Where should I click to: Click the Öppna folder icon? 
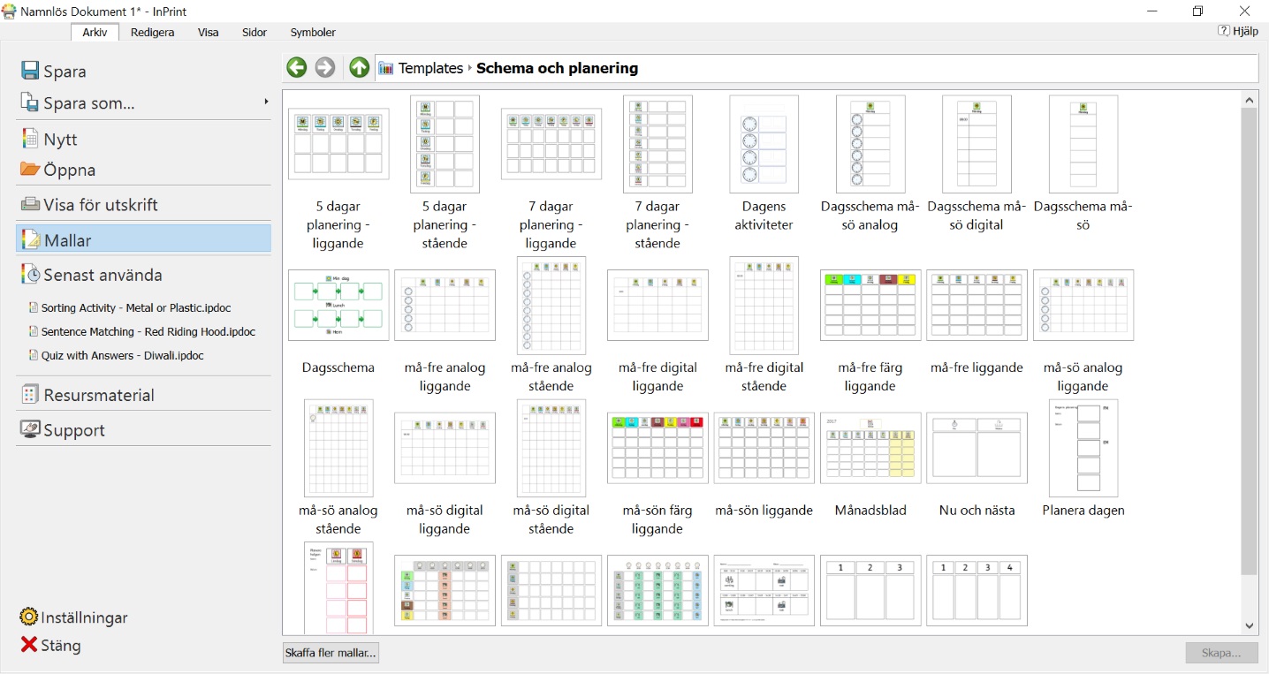[x=30, y=170]
